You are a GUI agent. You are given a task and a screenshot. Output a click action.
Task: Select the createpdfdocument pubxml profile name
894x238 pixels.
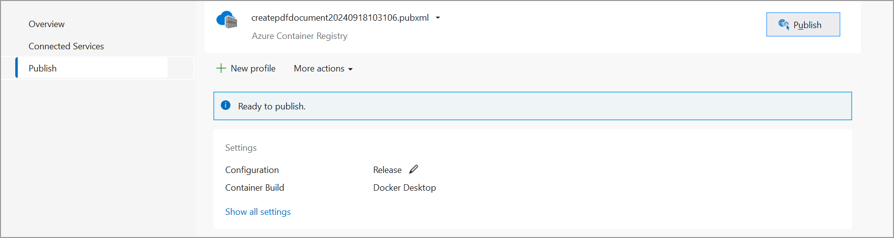tap(340, 18)
